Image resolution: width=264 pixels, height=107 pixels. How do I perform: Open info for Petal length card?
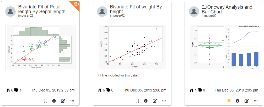54,101
